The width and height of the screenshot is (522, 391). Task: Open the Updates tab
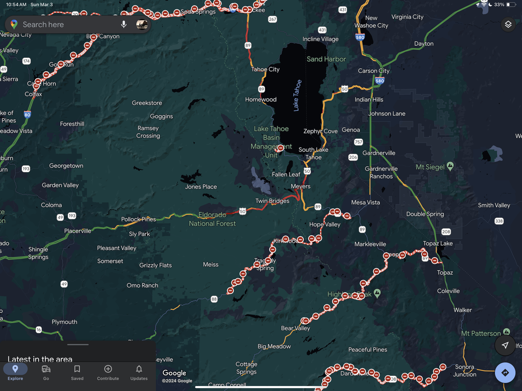[x=139, y=372]
